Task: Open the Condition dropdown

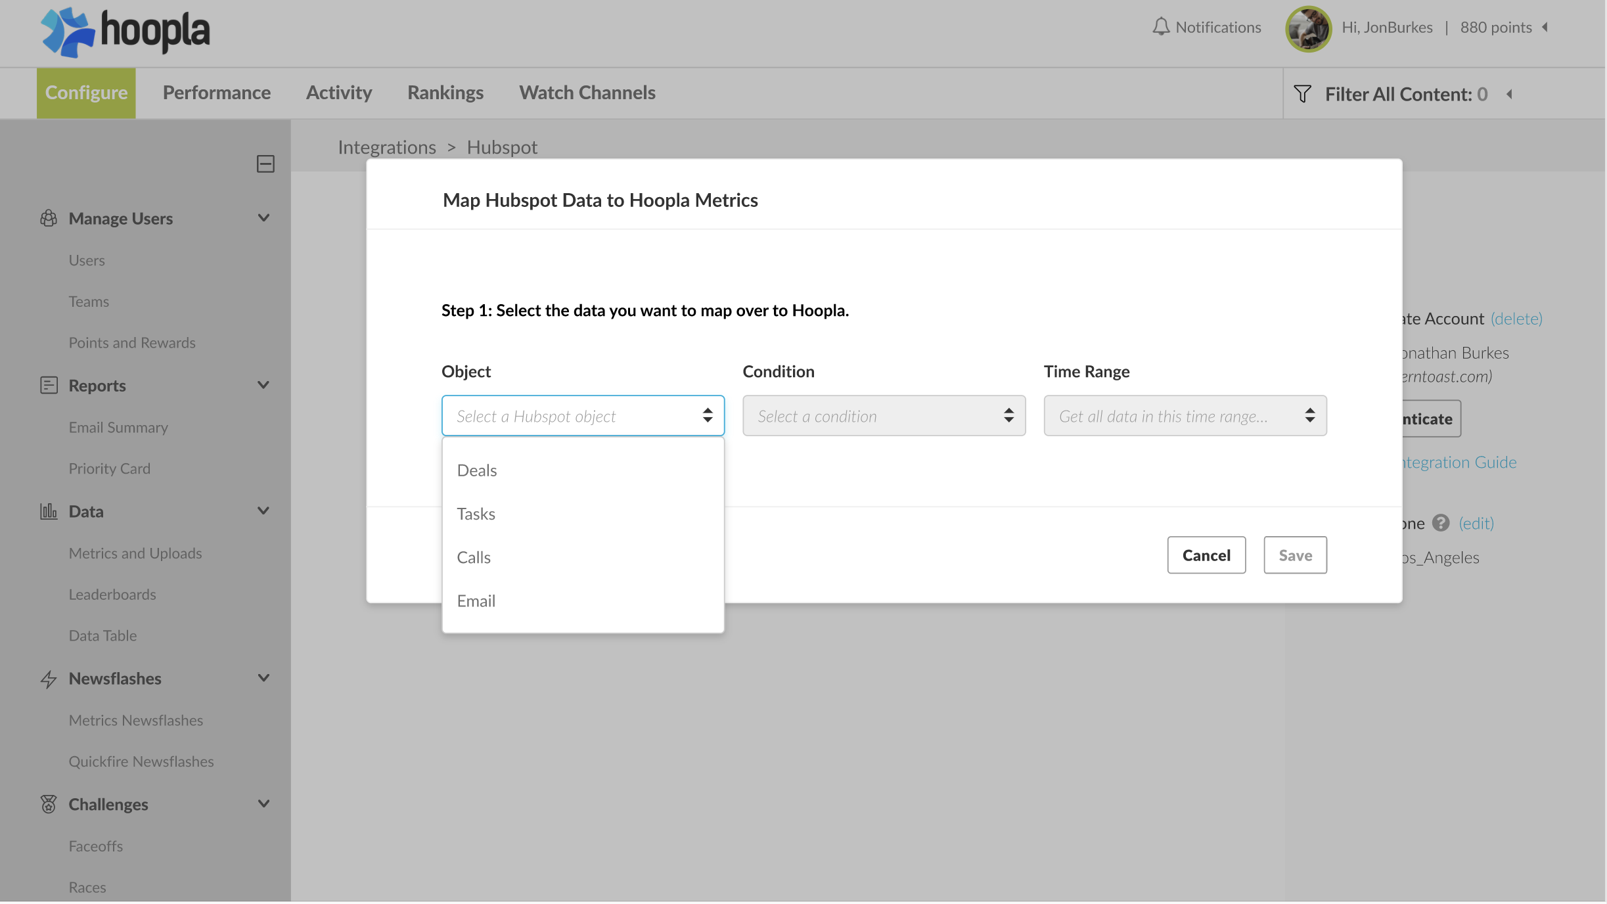Action: [x=884, y=416]
